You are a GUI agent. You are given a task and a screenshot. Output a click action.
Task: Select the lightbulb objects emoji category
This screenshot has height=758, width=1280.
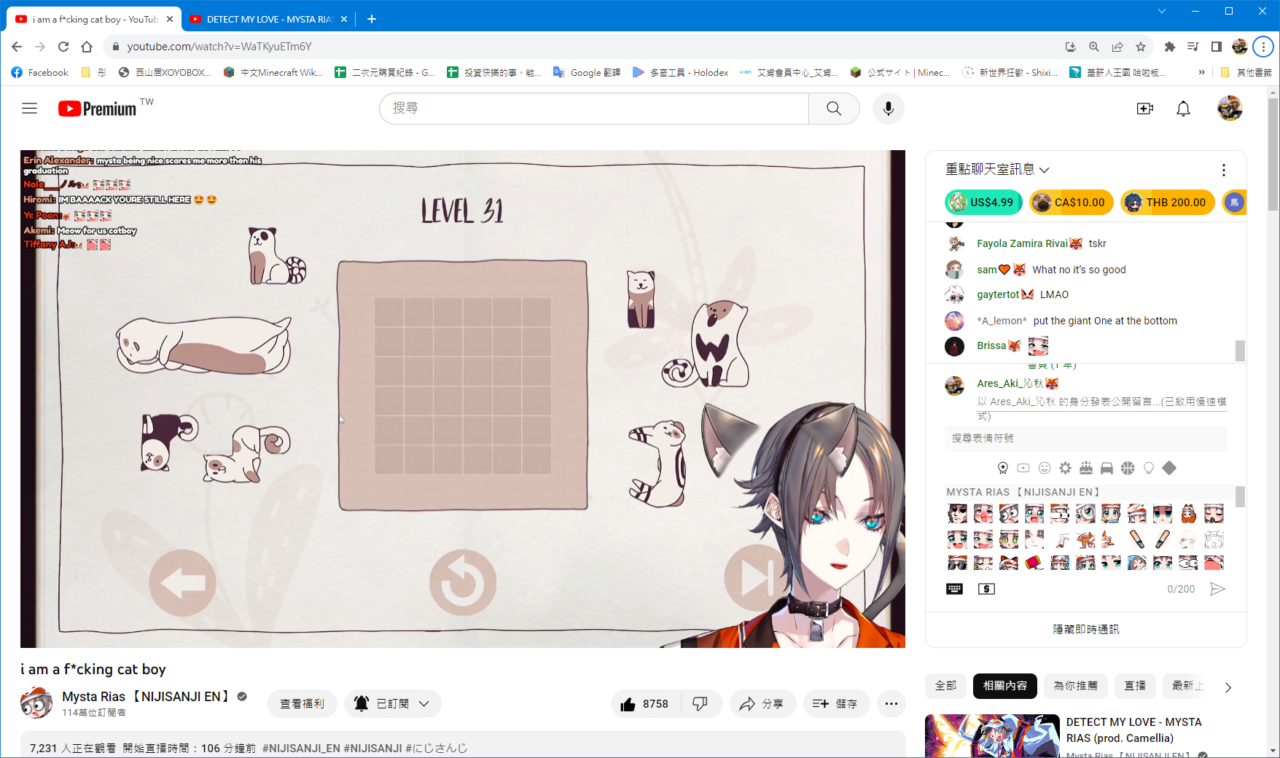pyautogui.click(x=1149, y=468)
